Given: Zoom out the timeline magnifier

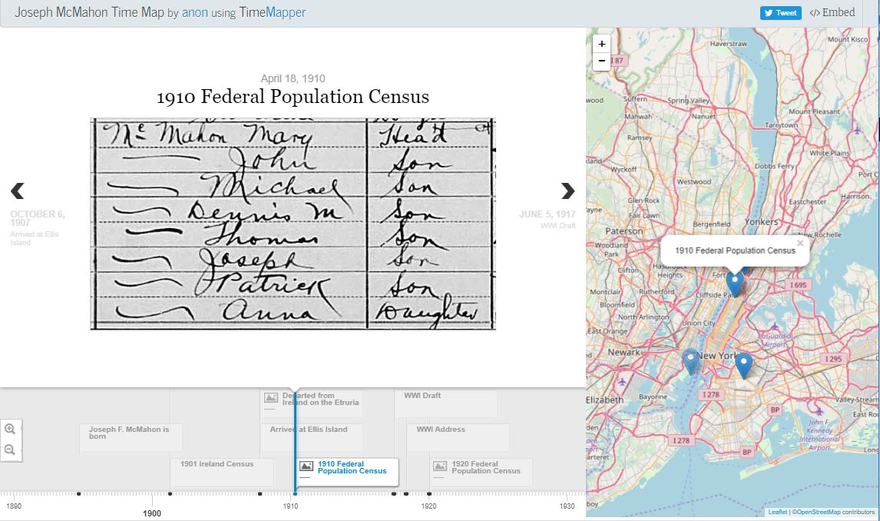Looking at the screenshot, I should tap(10, 450).
